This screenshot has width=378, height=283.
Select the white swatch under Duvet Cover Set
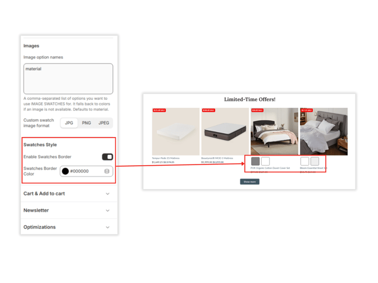click(266, 161)
